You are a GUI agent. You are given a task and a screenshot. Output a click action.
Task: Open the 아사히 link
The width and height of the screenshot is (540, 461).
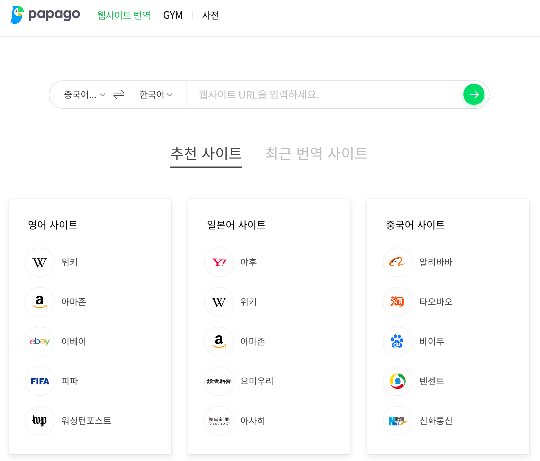tap(253, 421)
